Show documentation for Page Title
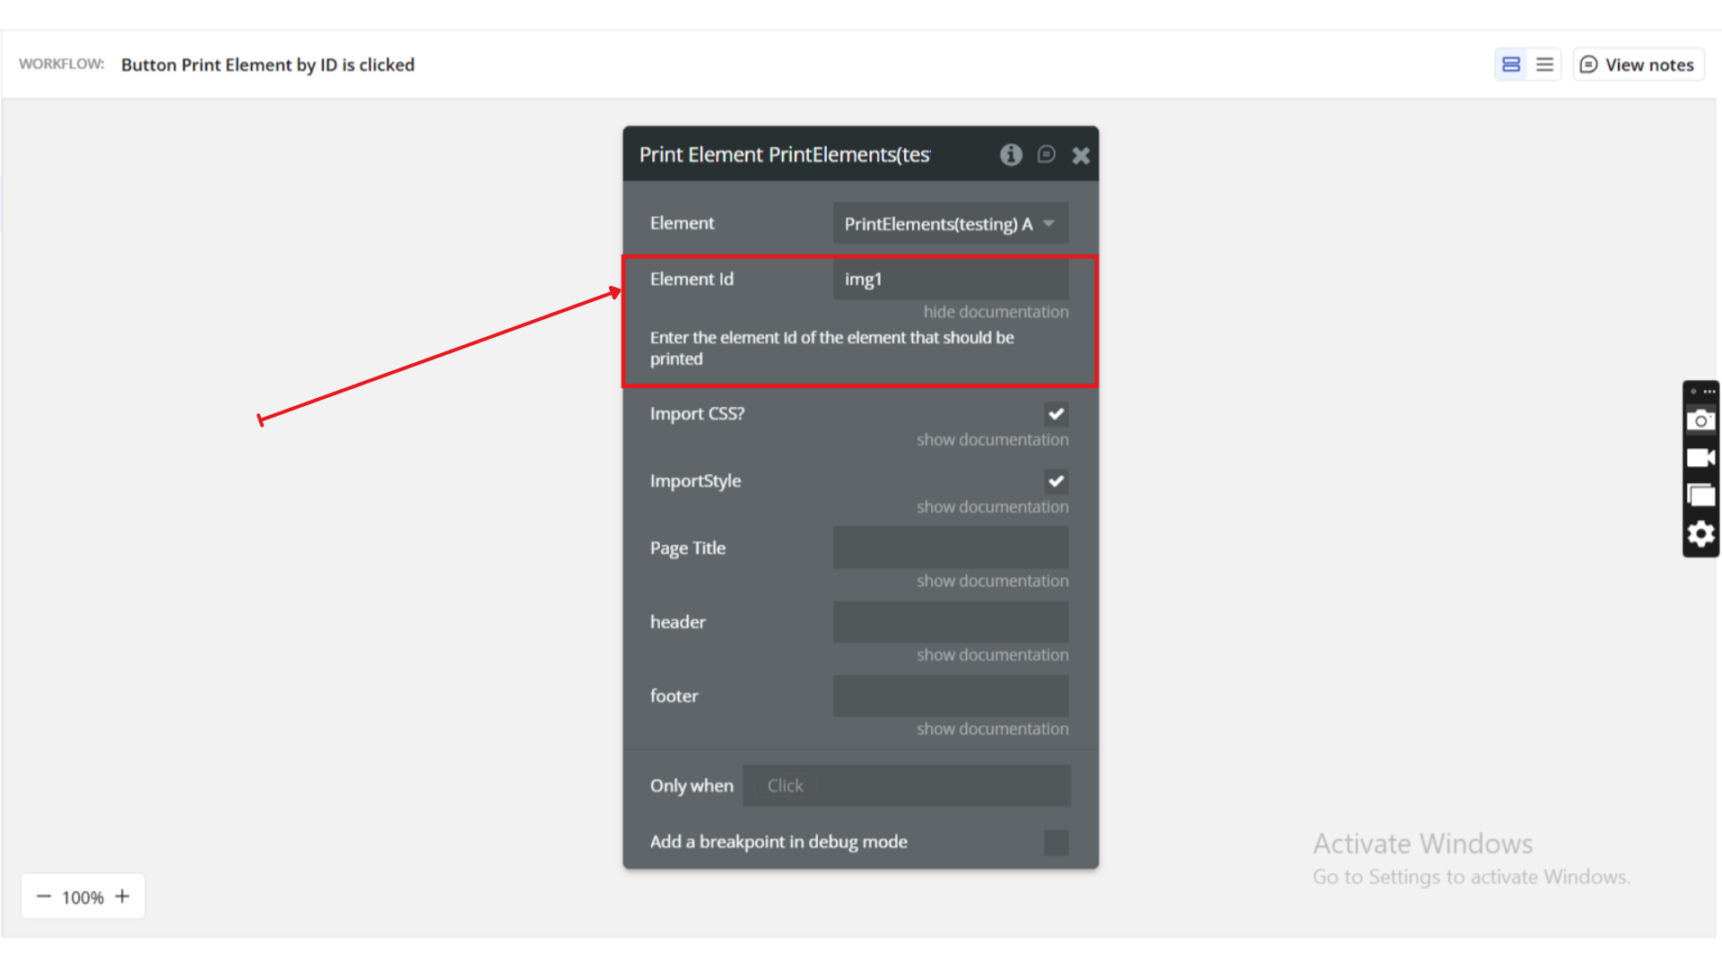Viewport: 1722px width, 968px height. (x=992, y=581)
